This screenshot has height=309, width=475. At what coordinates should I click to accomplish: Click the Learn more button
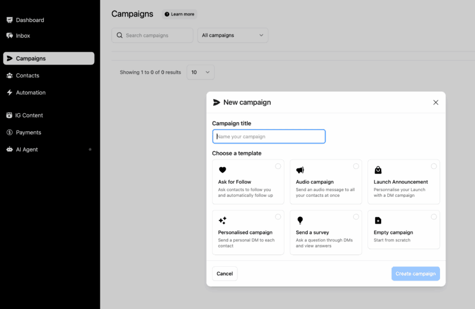179,14
